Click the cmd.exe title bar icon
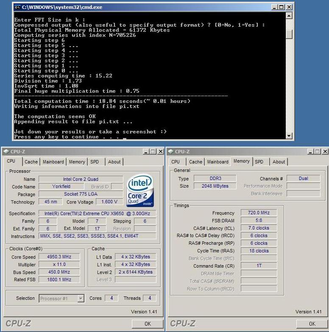Viewport: 329px width, 332px height. point(17,7)
